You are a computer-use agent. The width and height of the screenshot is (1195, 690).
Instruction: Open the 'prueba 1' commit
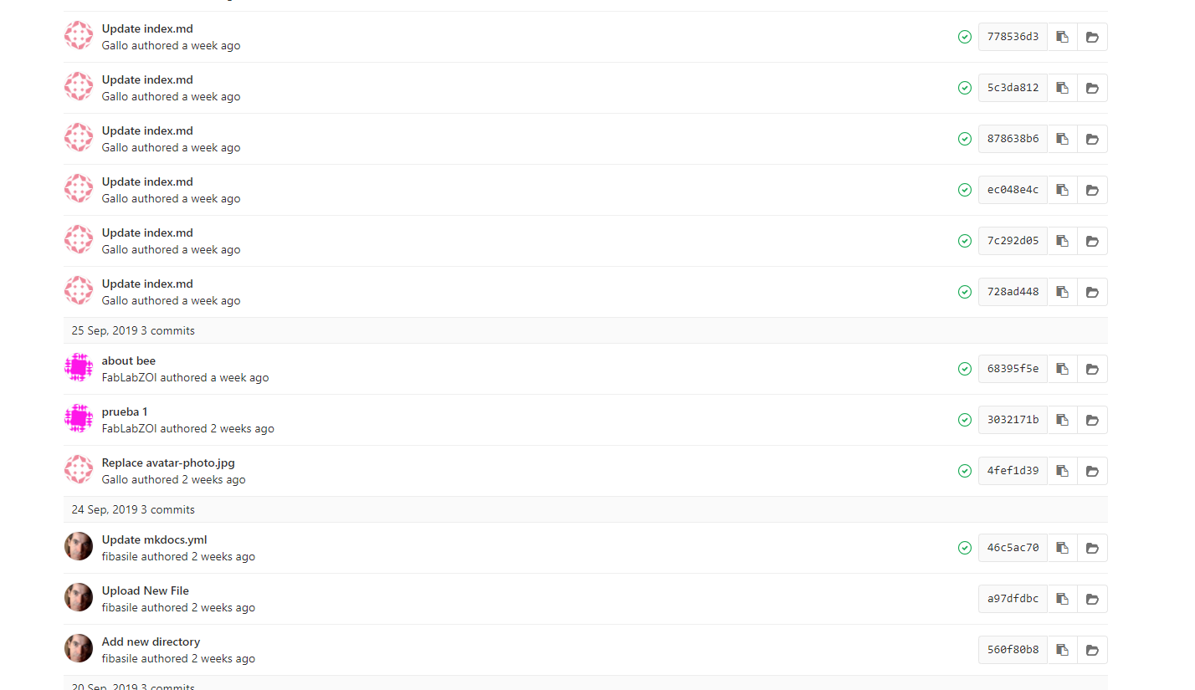point(125,411)
